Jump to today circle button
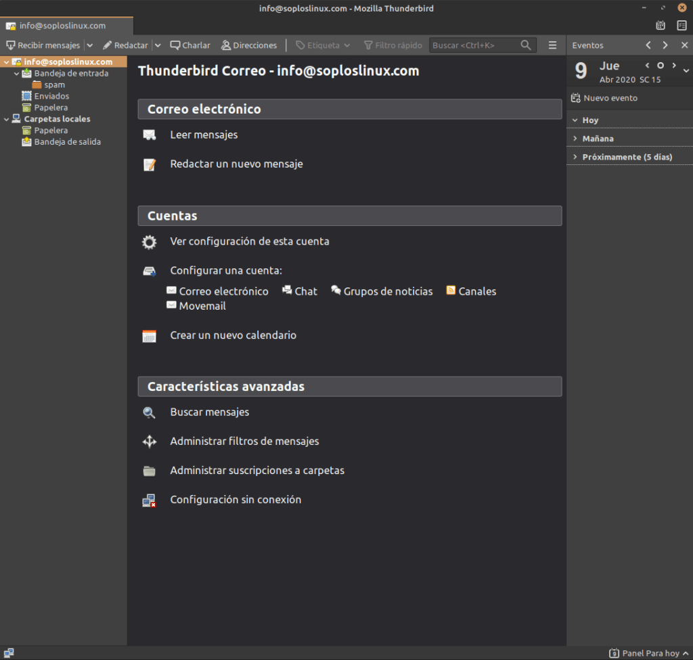This screenshot has width=693, height=660. click(661, 66)
